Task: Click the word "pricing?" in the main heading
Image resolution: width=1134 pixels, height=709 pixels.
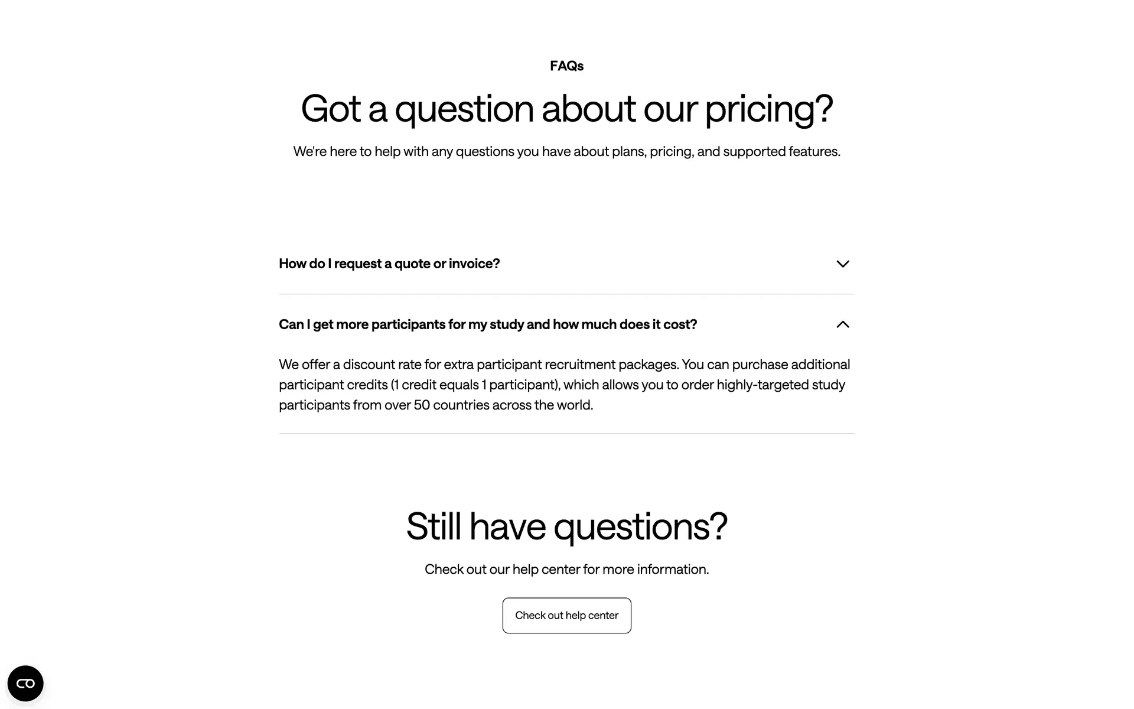Action: coord(768,109)
